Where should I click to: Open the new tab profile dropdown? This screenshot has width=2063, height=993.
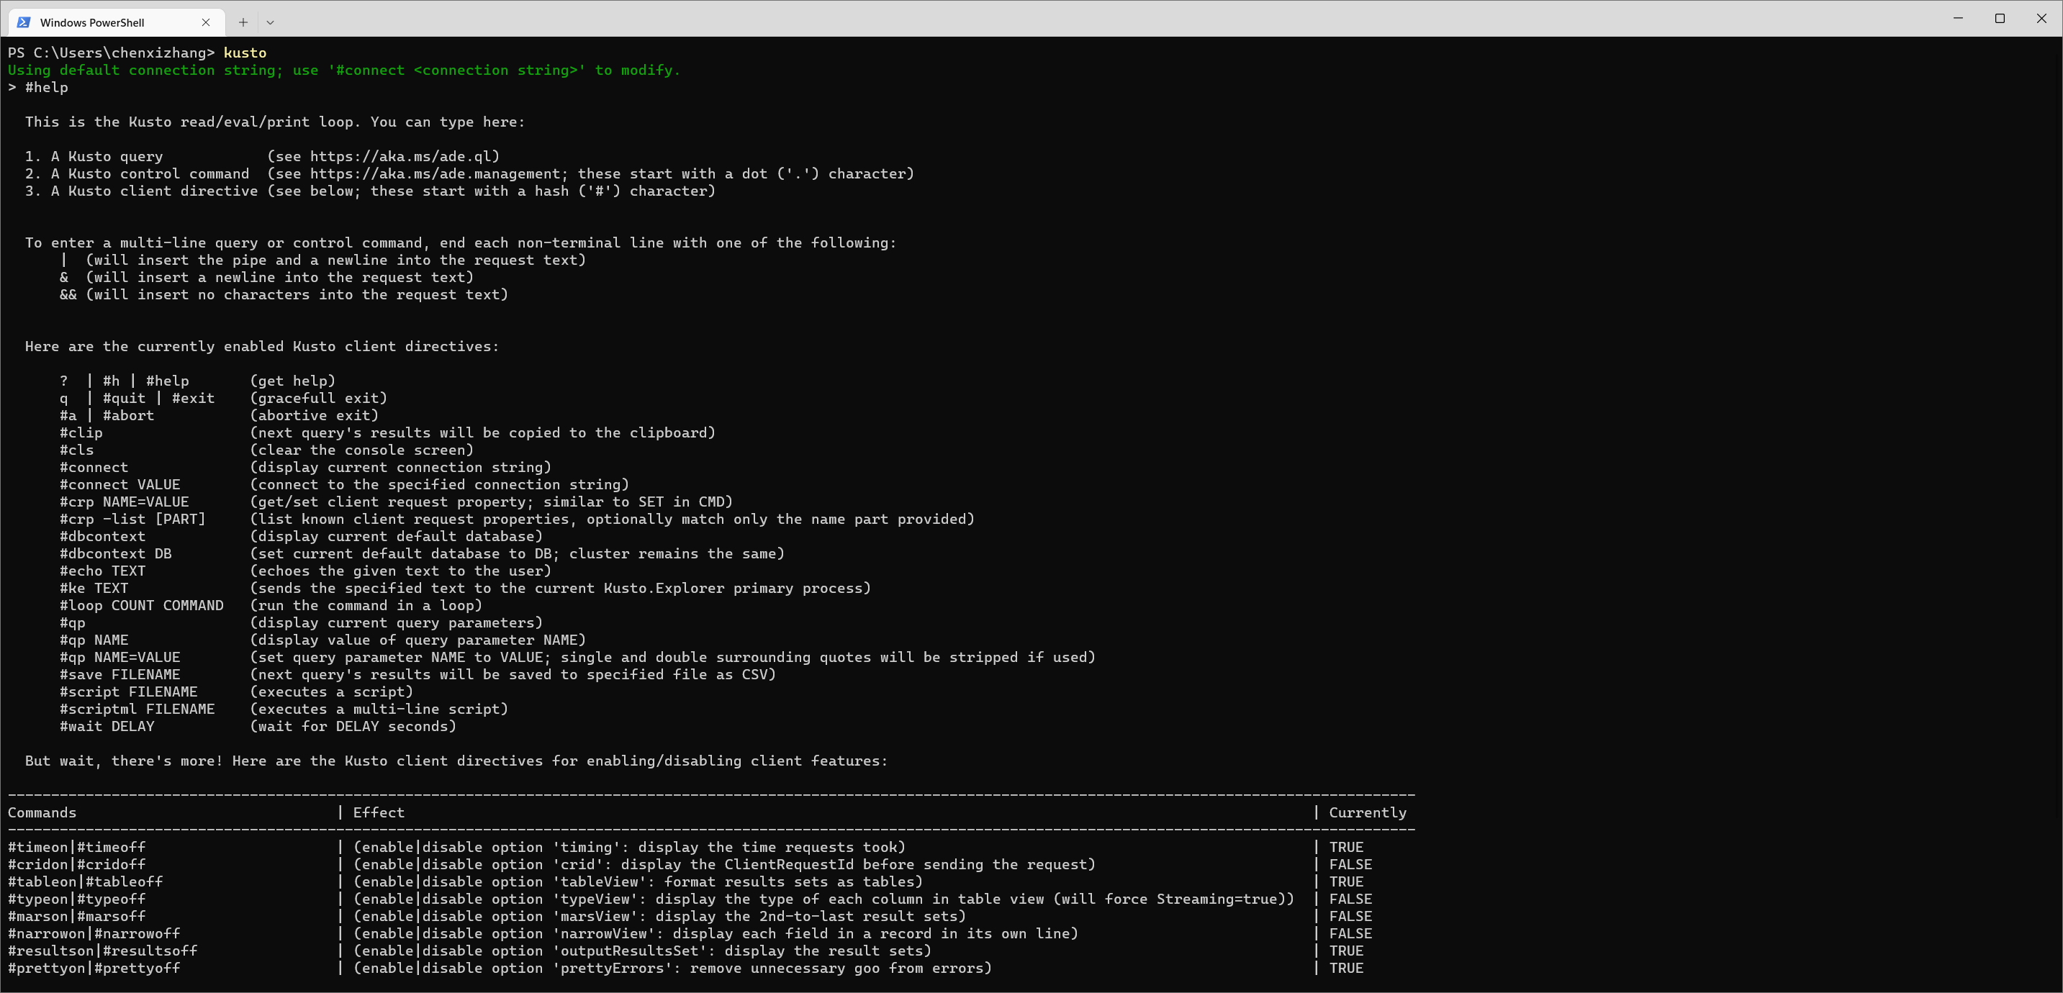(x=270, y=22)
